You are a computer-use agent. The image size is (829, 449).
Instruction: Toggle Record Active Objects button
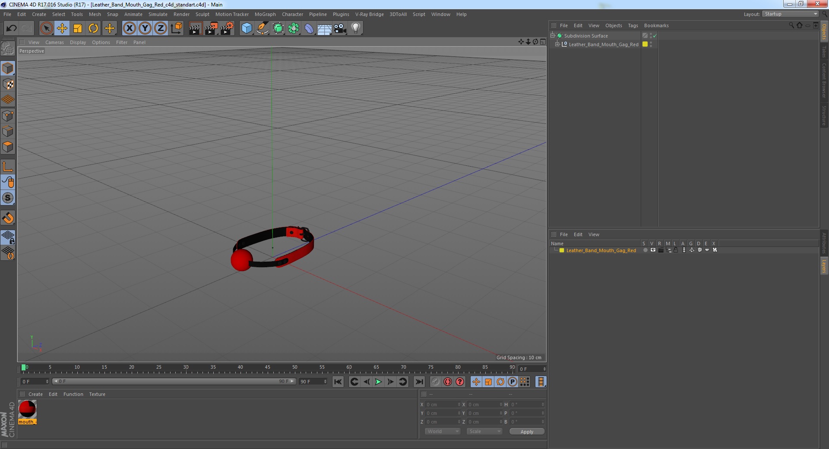[435, 382]
